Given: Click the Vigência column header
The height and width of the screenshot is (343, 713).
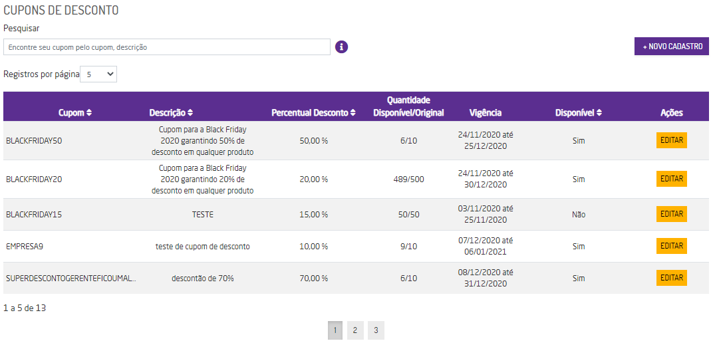Looking at the screenshot, I should click(485, 113).
